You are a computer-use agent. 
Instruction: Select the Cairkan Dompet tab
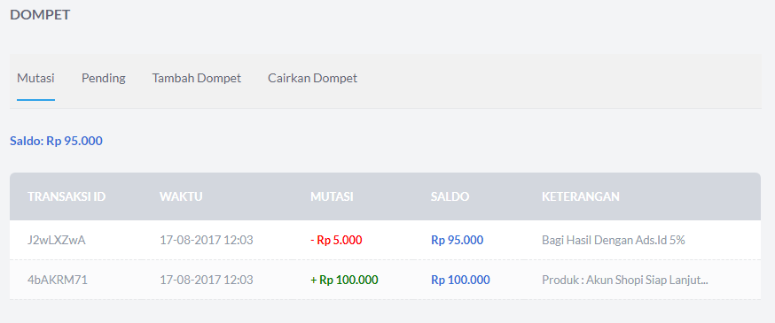(312, 79)
